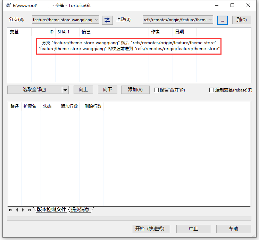Viewport: 259px width, 240px height.
Task: Click the 开始 (快进式) button
Action: (151, 229)
